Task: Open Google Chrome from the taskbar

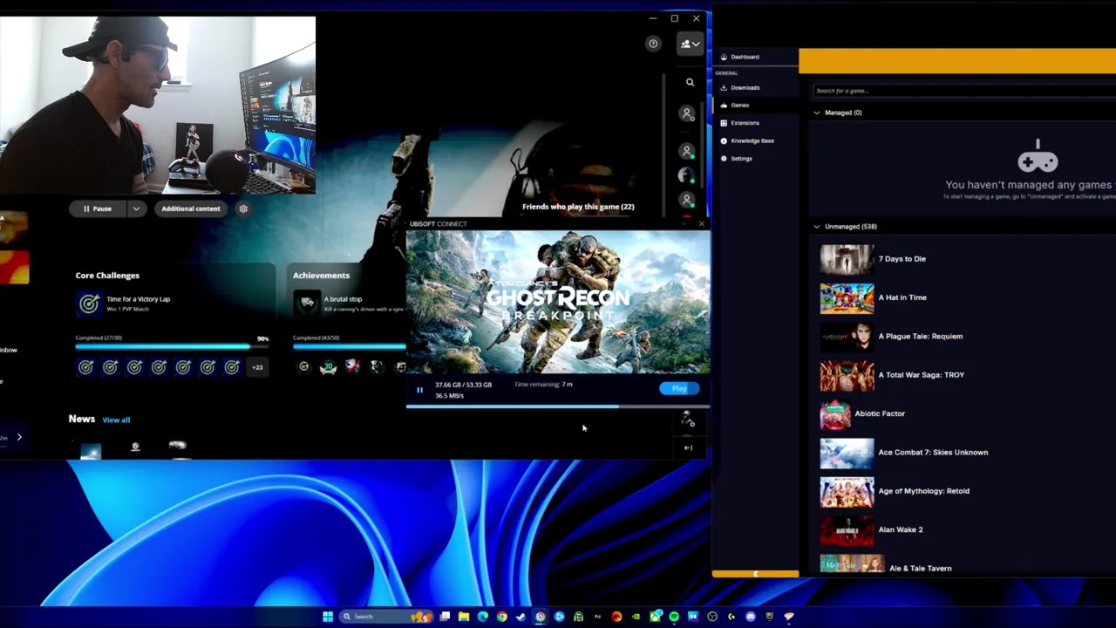Action: [502, 617]
